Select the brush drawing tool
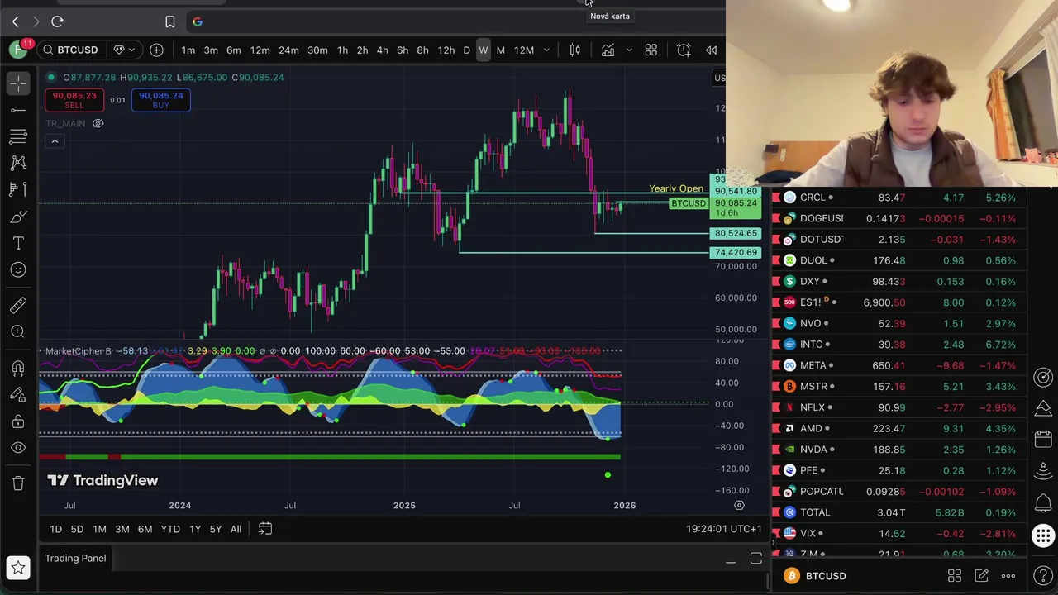The height and width of the screenshot is (595, 1058). (18, 217)
